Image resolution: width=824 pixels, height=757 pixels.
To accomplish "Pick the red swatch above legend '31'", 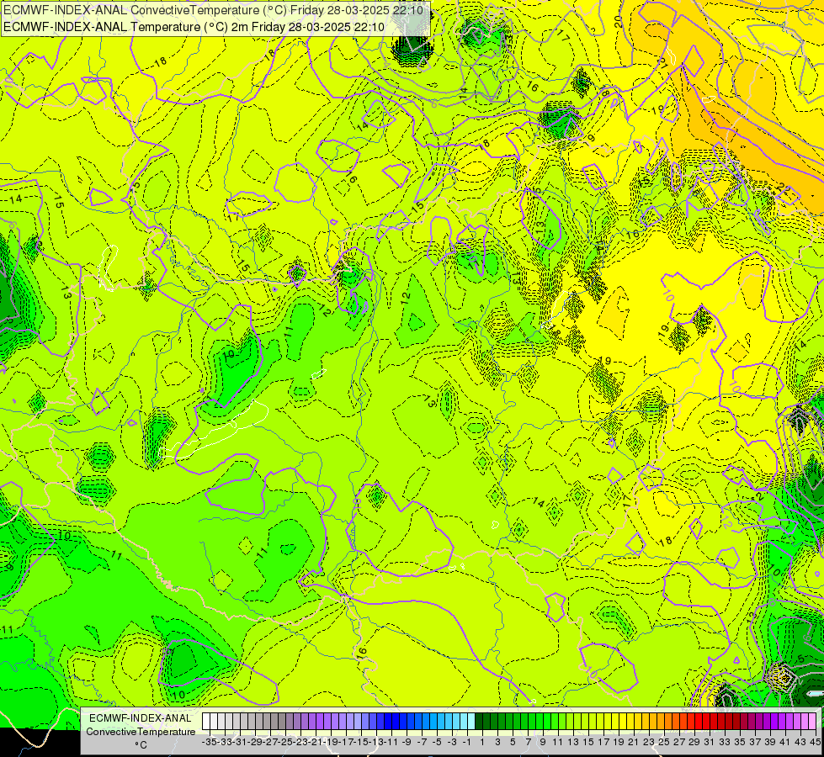I will click(x=706, y=722).
